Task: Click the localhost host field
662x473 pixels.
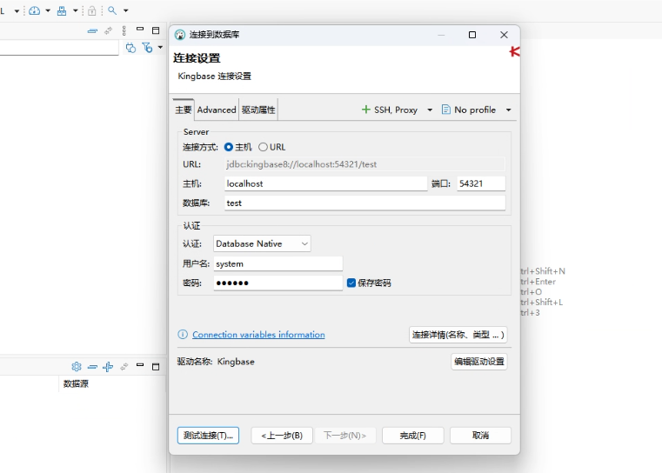Action: click(326, 183)
